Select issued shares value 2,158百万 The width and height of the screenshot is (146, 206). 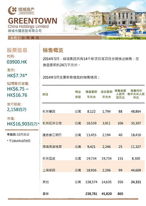[x=17, y=110]
